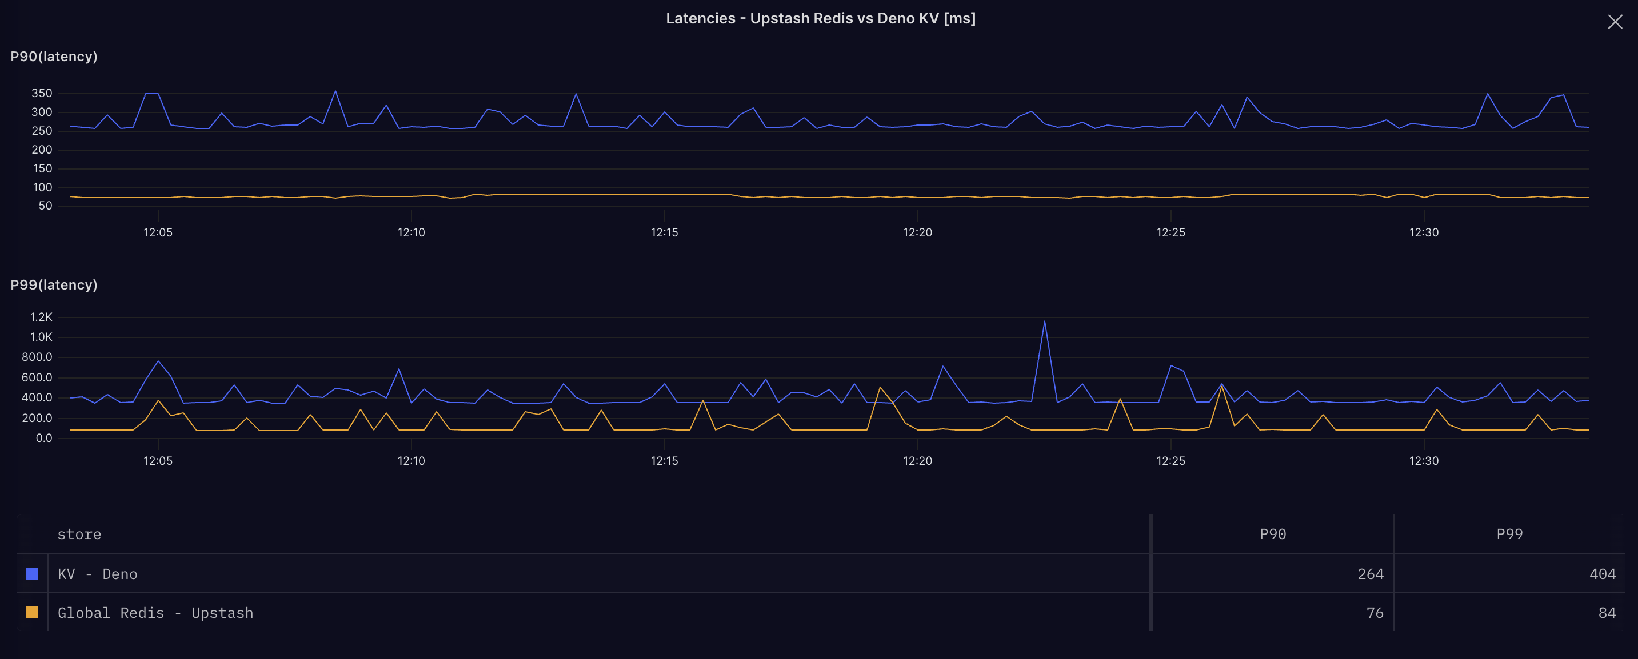Screen dimensions: 1638x659
Task: Click the orange Global Redis - Upstash swatch
Action: click(32, 613)
